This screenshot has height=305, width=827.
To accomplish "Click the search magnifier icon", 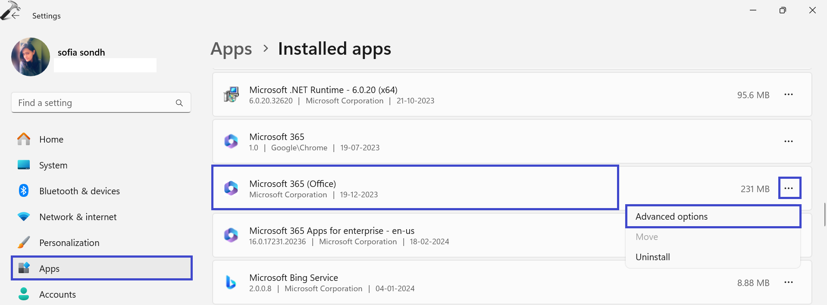I will pos(179,103).
